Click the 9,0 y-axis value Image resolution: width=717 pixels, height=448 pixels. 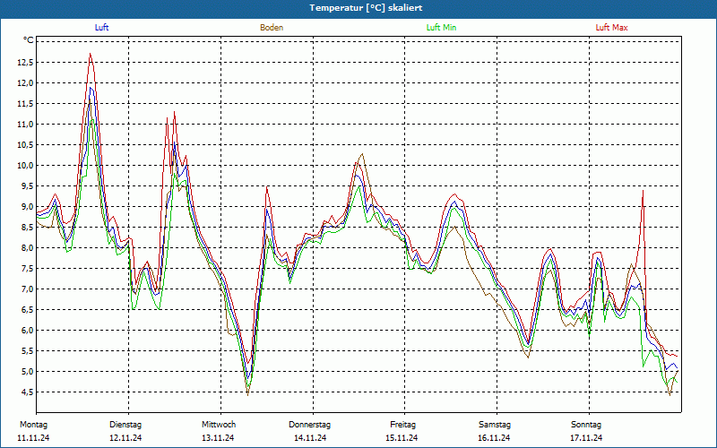27,207
